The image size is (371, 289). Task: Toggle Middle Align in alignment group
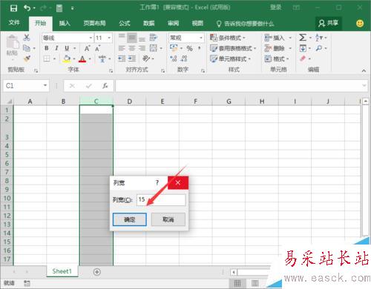(x=132, y=38)
